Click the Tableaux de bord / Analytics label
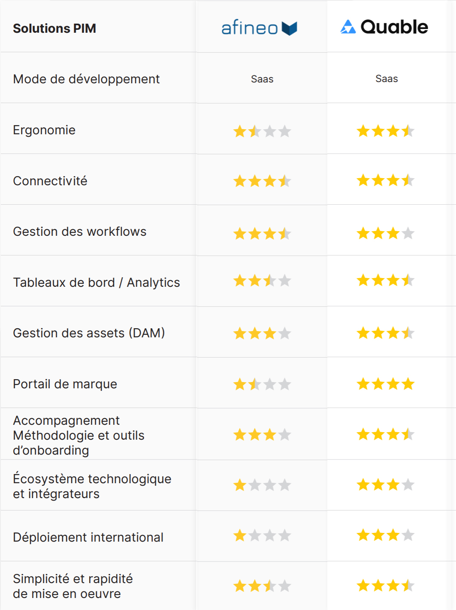Viewport: 456px width, 610px height. 96,282
